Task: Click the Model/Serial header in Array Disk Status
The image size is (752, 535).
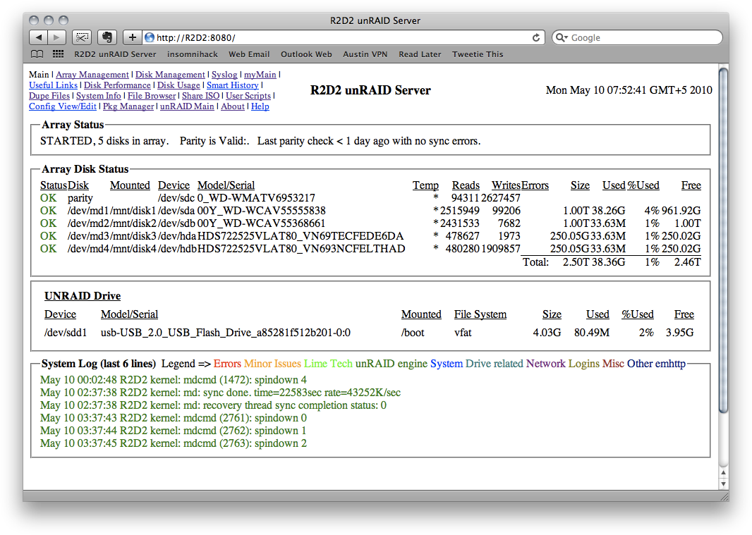Action: (x=226, y=185)
